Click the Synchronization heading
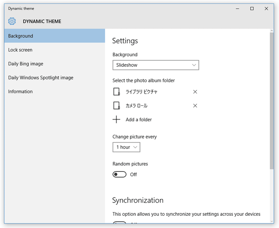This screenshot has width=279, height=228. (138, 200)
